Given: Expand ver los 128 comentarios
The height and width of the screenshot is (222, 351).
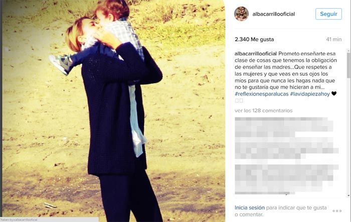Looking at the screenshot, I should pyautogui.click(x=263, y=110).
